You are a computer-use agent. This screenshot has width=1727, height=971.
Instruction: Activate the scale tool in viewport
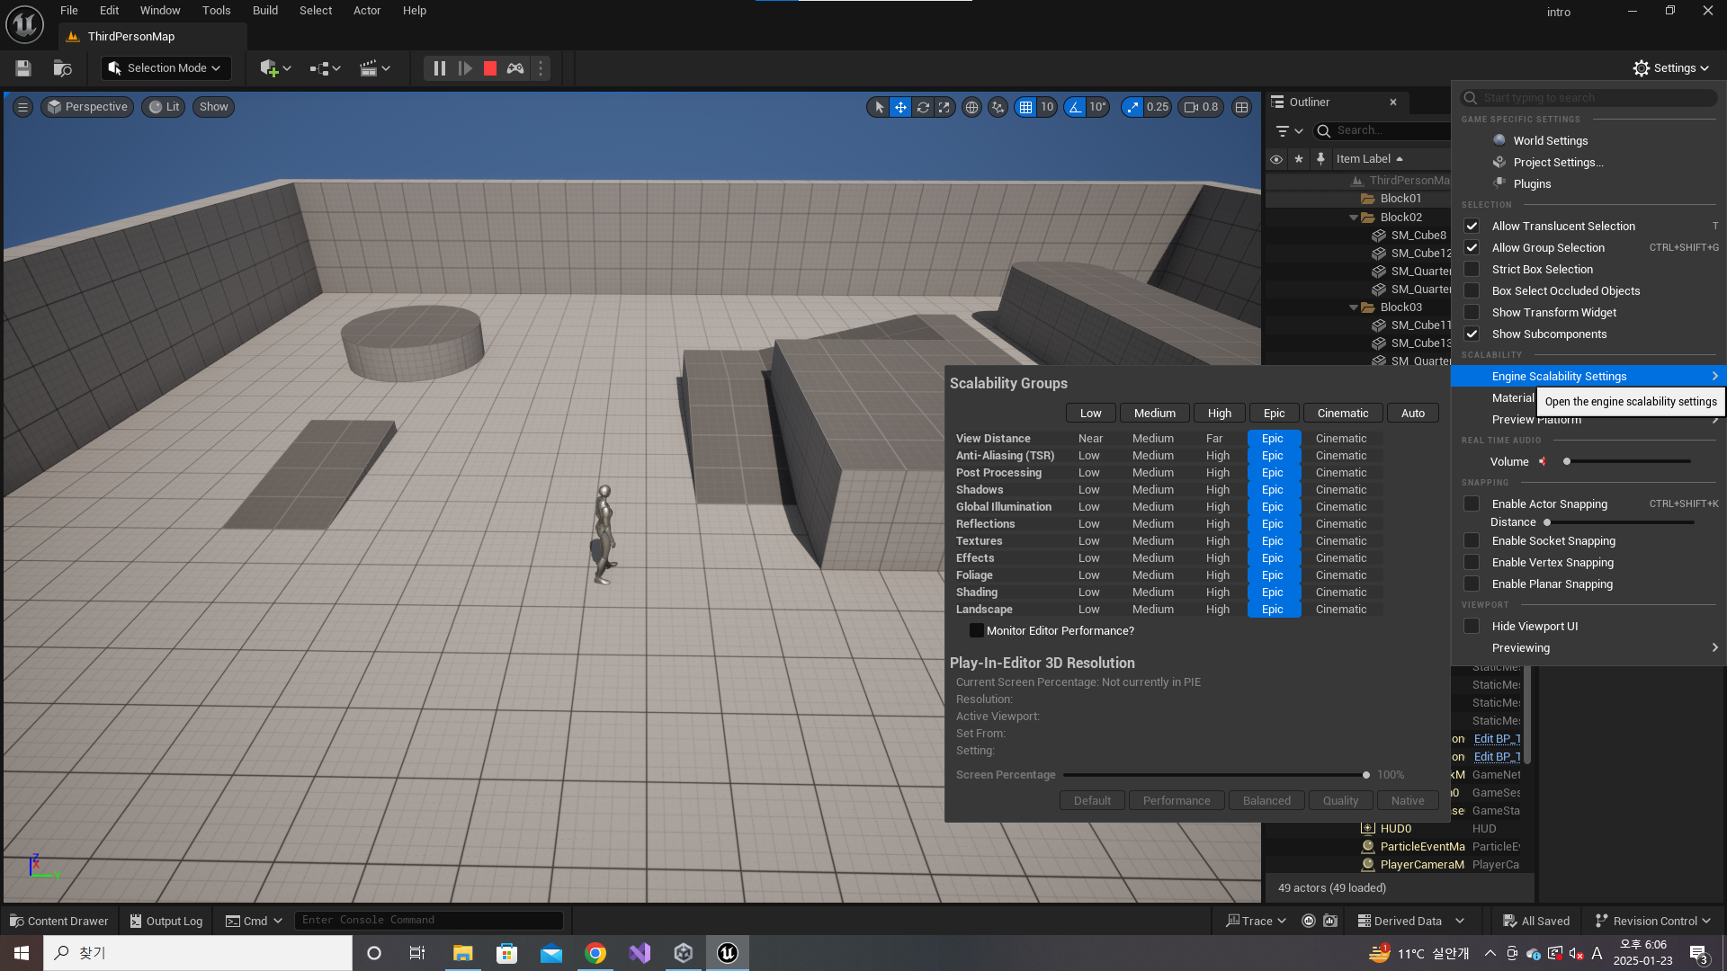[944, 107]
